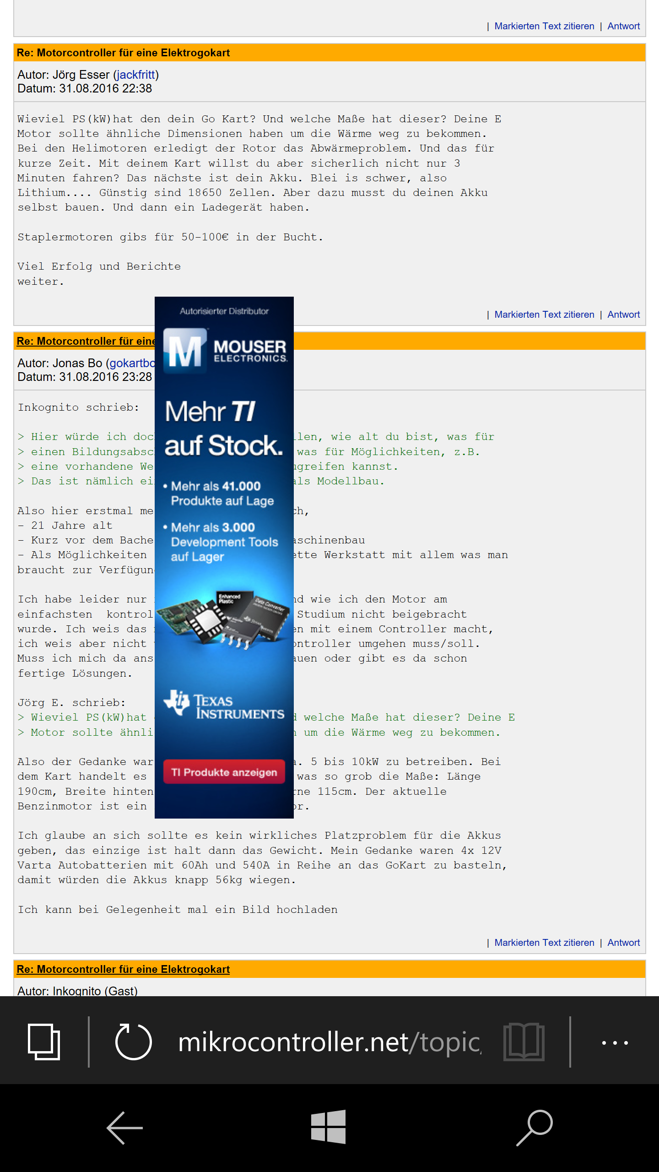Tap the phone search magnifier

coord(535,1128)
